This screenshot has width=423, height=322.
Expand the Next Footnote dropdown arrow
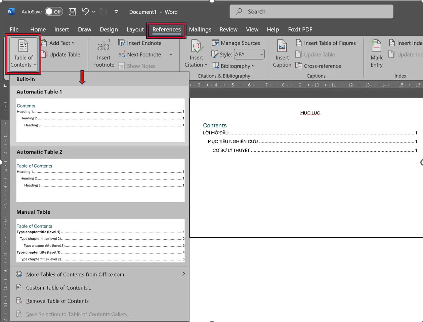click(x=171, y=54)
